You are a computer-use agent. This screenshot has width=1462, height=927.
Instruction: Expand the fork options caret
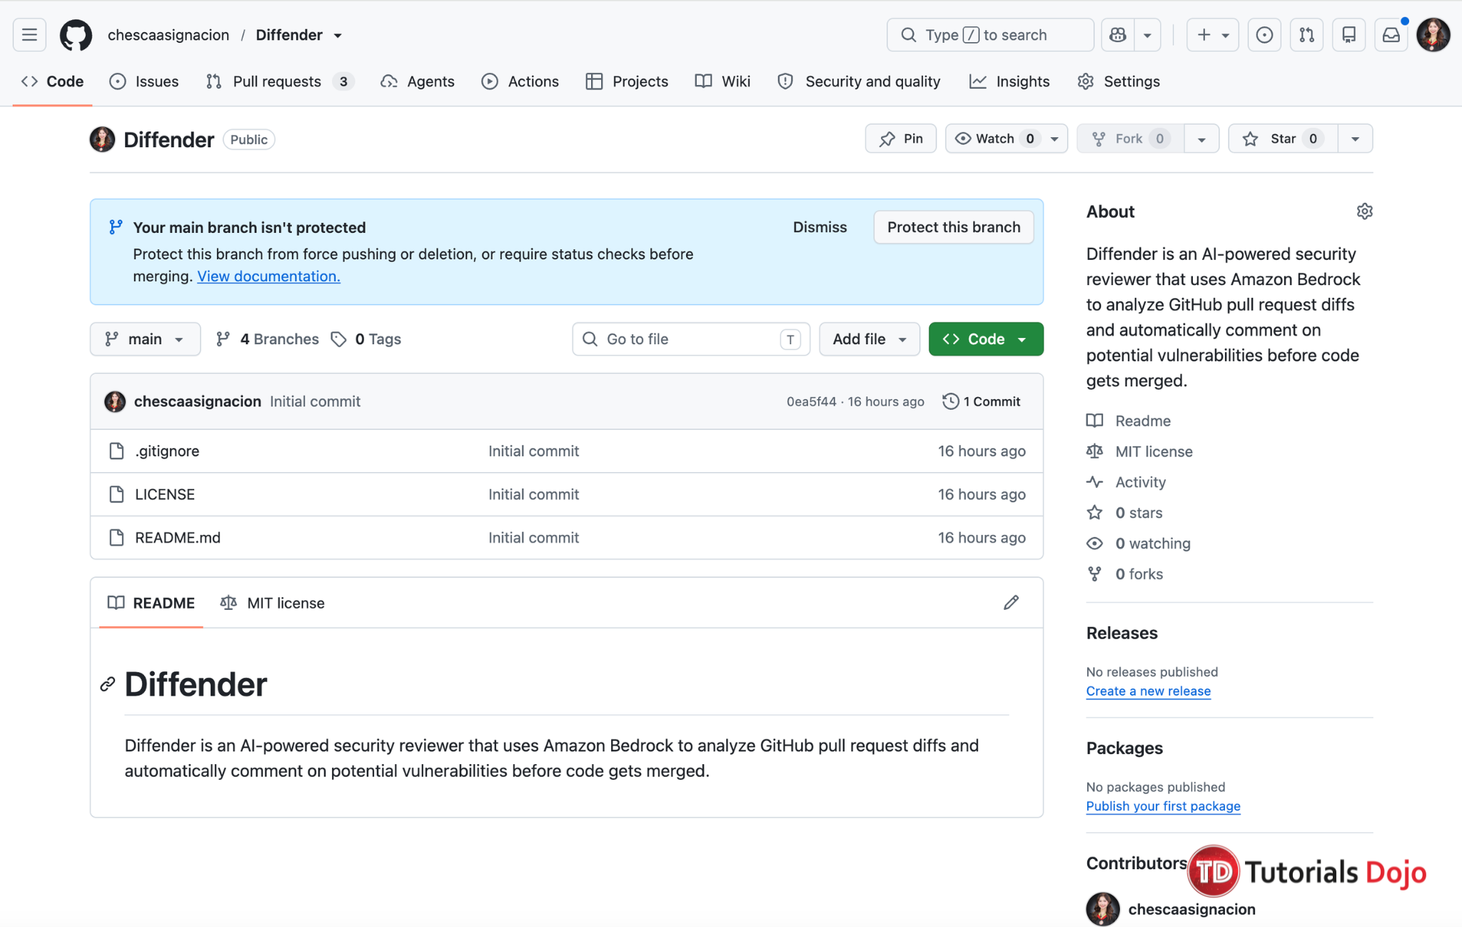pos(1201,139)
